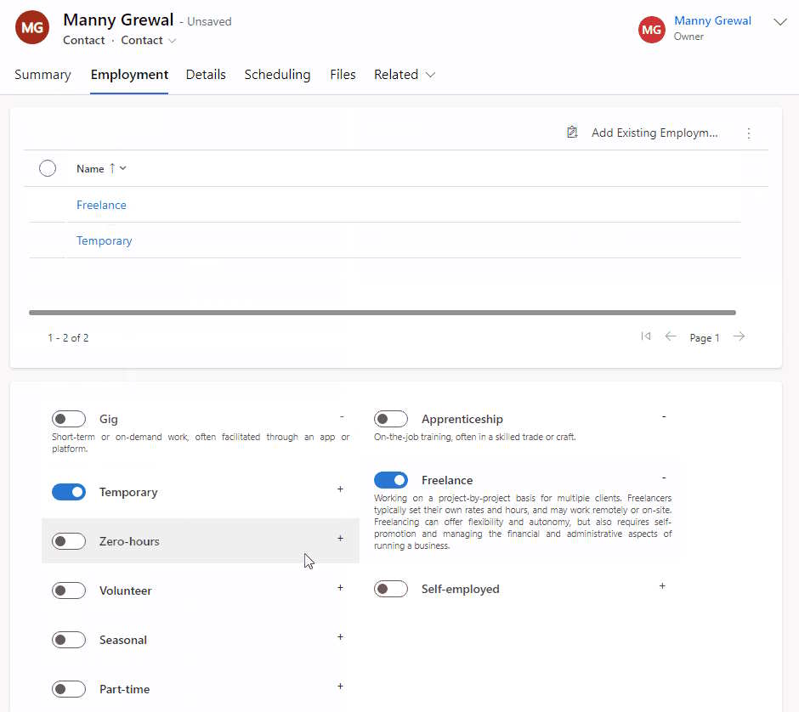Image resolution: width=799 pixels, height=712 pixels.
Task: Open the subgrid more commands ellipsis
Action: (x=749, y=133)
